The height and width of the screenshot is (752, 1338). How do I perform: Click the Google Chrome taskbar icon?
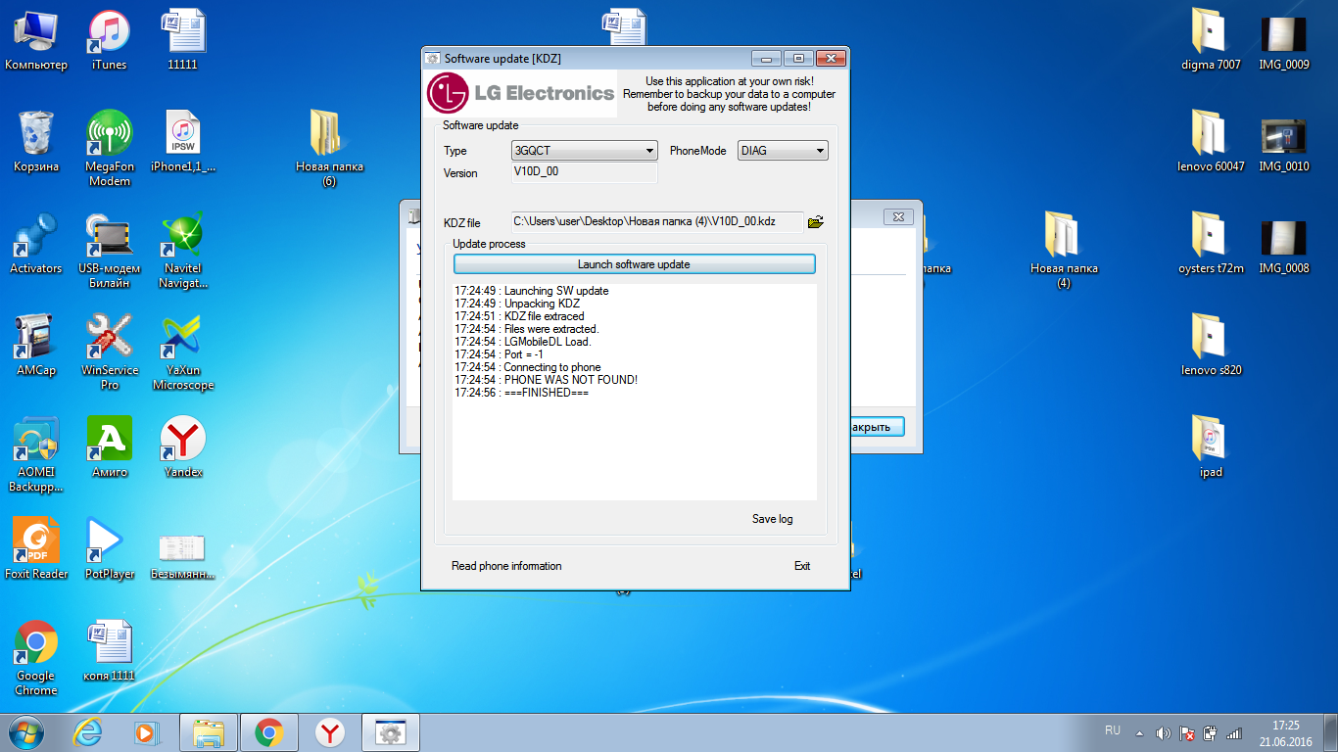pyautogui.click(x=269, y=731)
